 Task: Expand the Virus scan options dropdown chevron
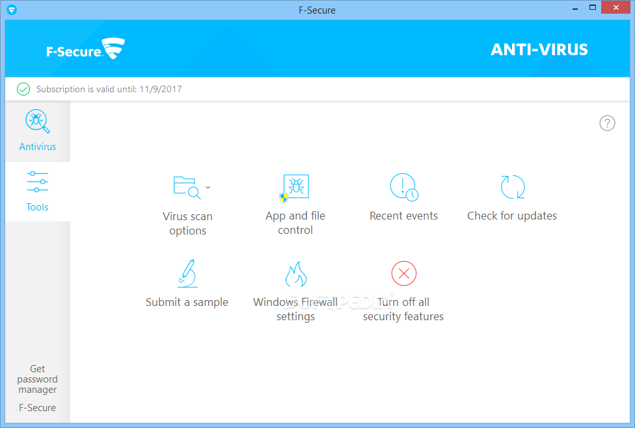[208, 187]
